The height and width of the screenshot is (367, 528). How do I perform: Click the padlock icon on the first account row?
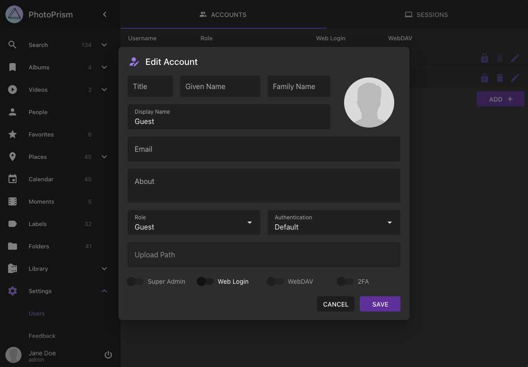[484, 58]
